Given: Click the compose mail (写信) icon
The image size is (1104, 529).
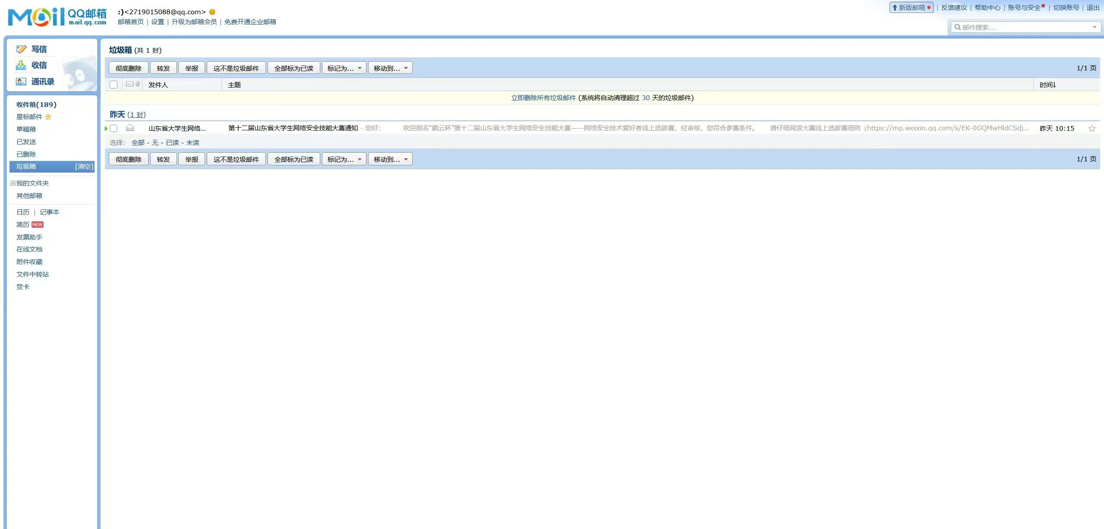Looking at the screenshot, I should click(x=21, y=49).
